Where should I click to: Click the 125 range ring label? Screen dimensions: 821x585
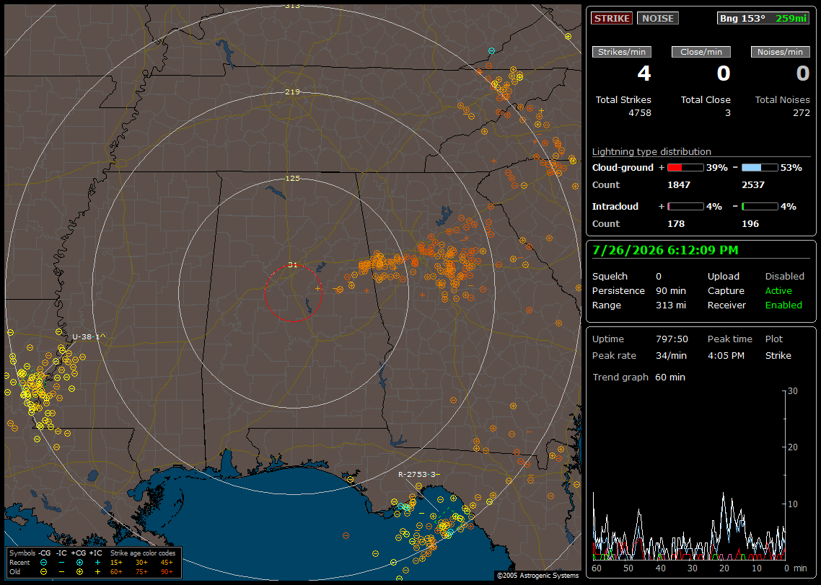coord(292,178)
